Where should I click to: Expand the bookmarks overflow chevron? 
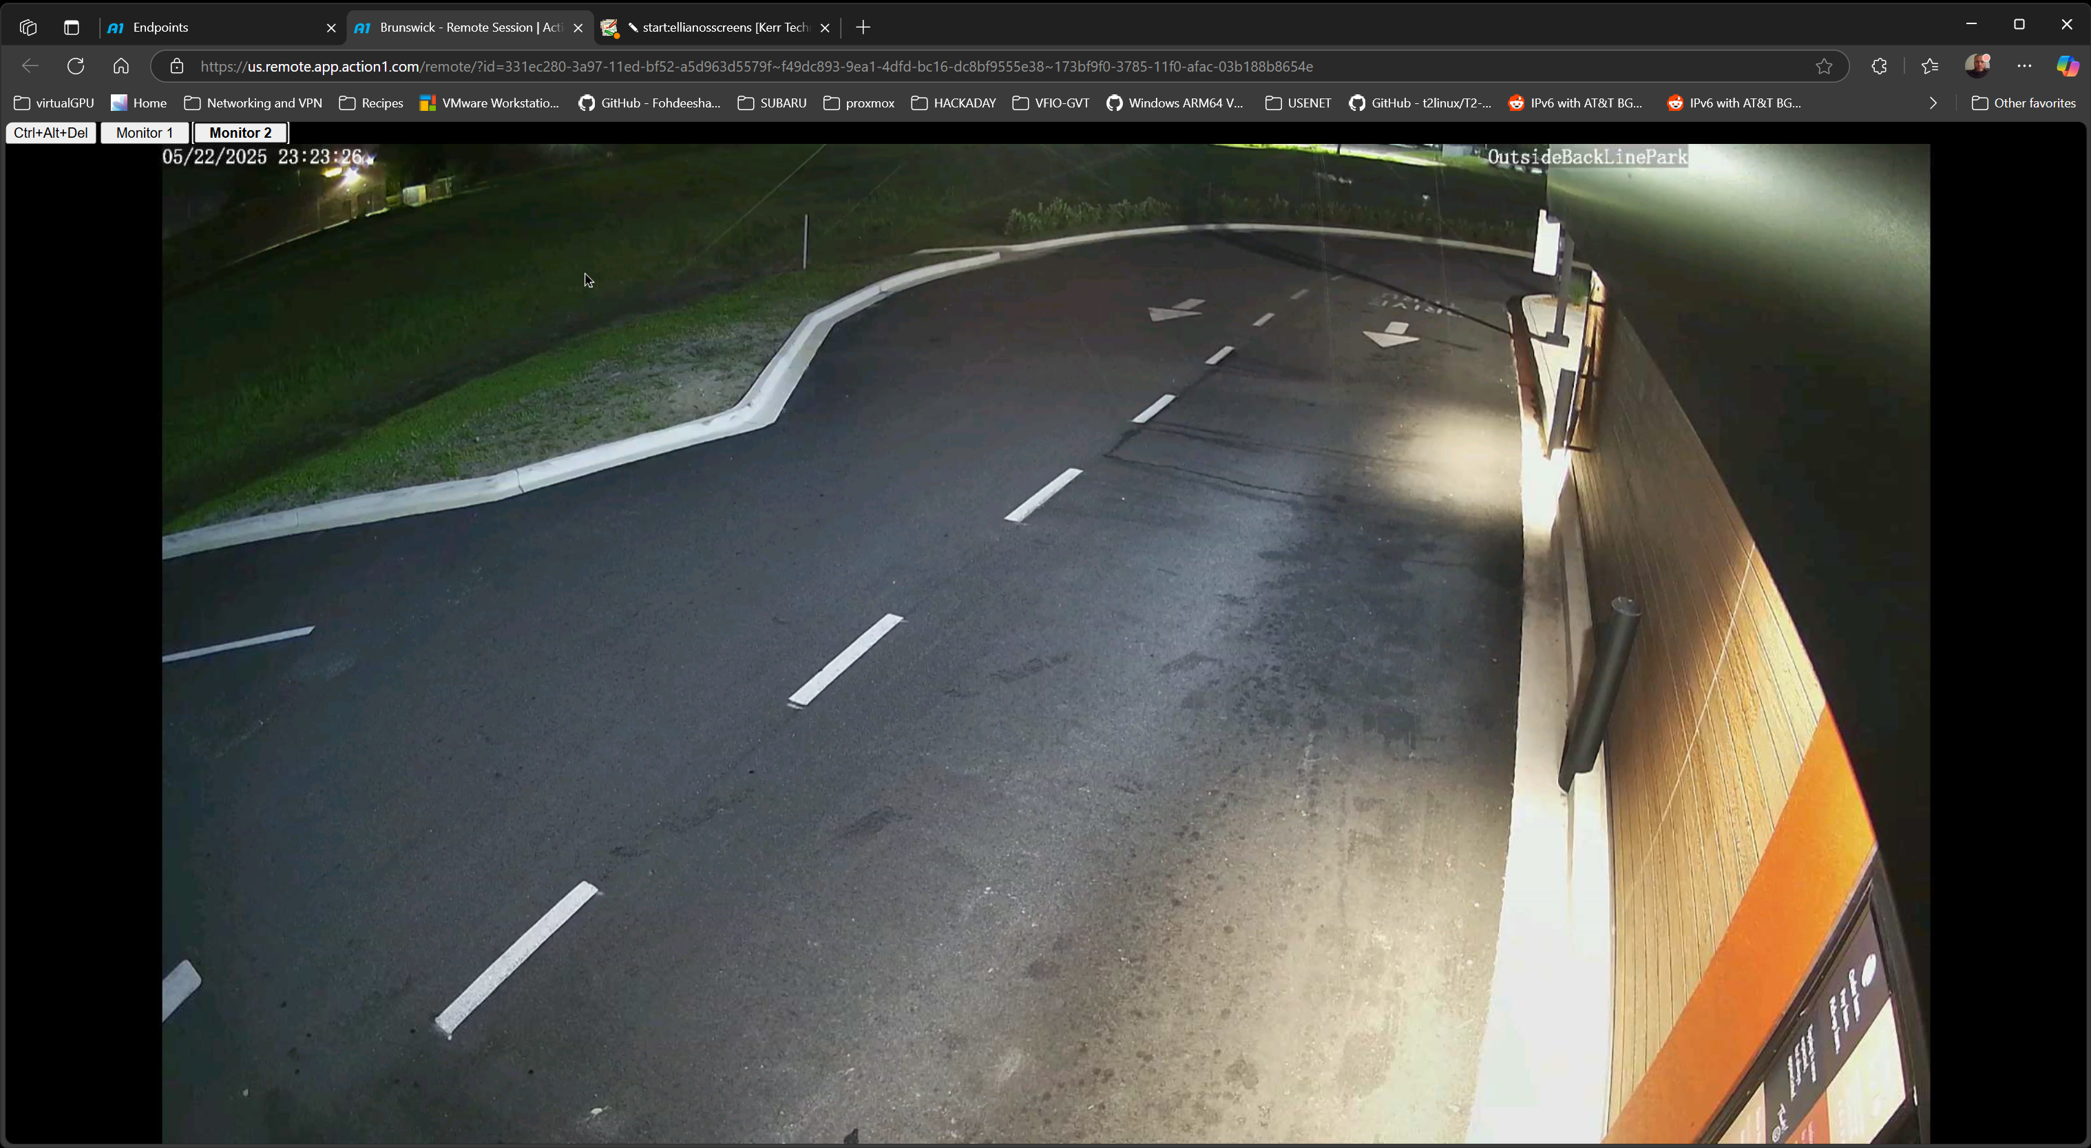(x=1933, y=103)
